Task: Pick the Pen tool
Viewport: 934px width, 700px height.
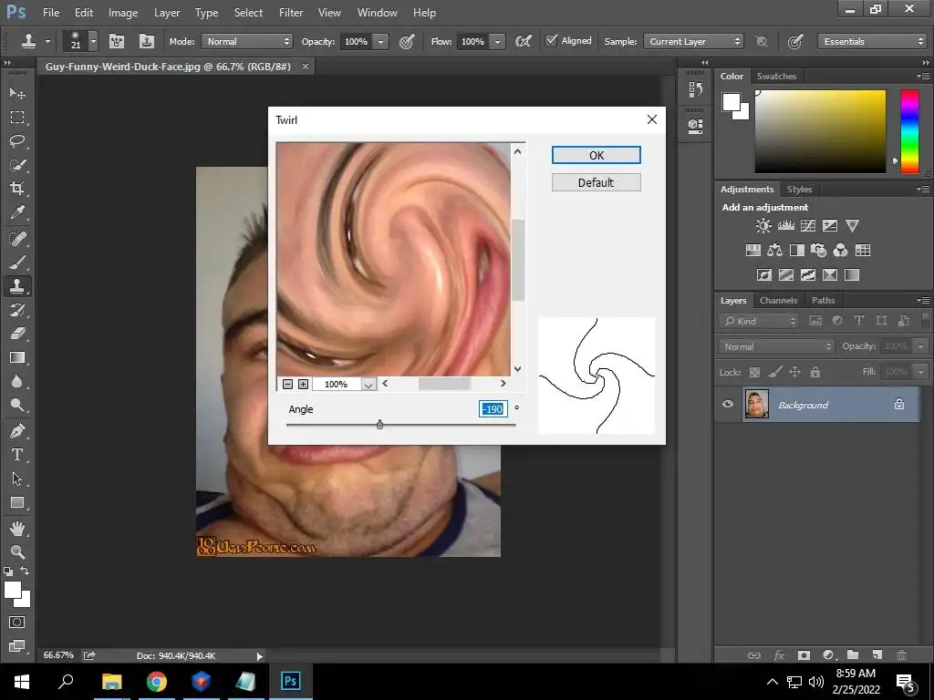Action: [x=16, y=430]
